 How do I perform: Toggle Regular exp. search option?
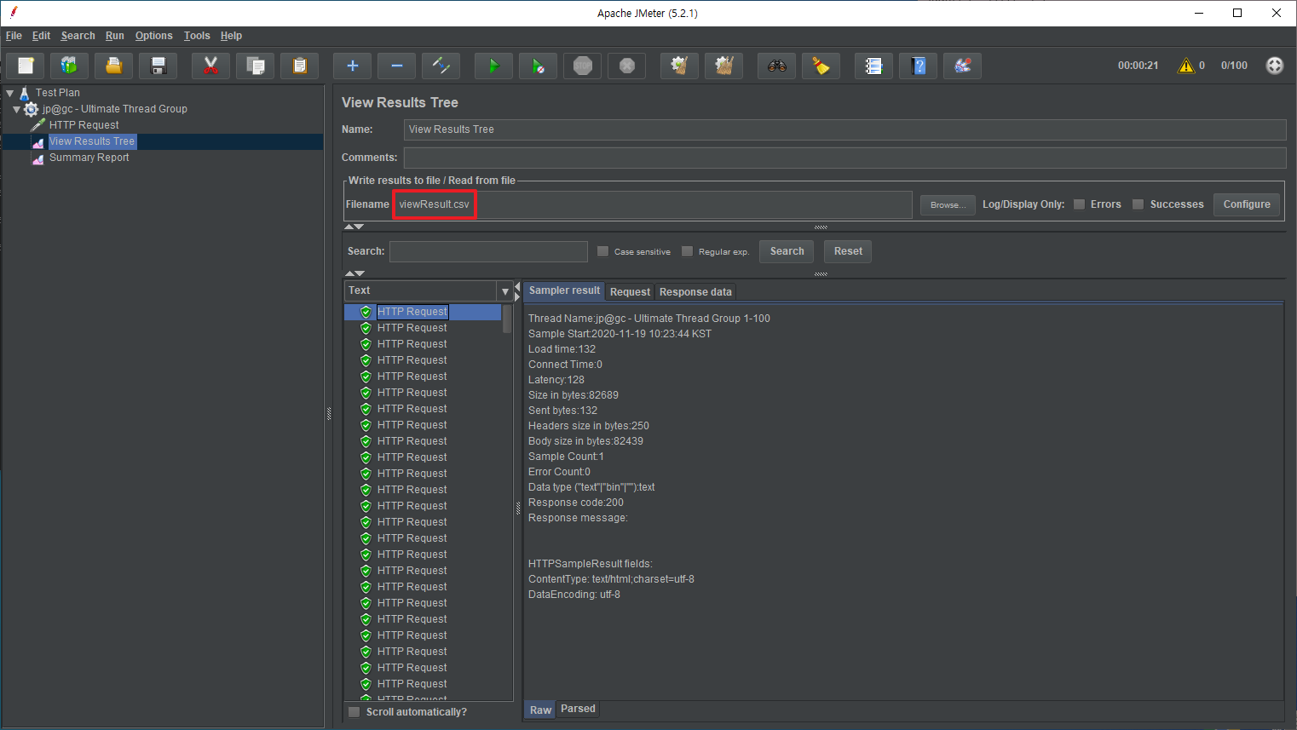pyautogui.click(x=687, y=251)
